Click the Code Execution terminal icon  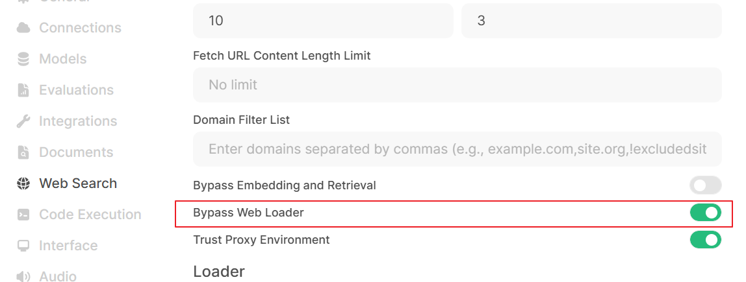pyautogui.click(x=23, y=215)
